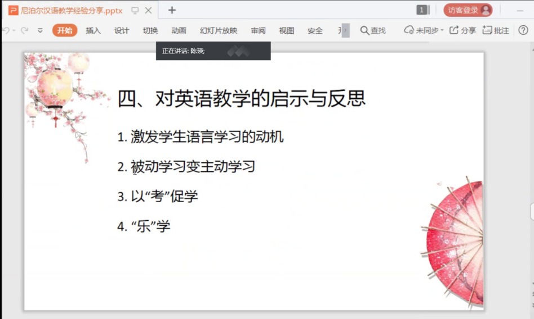Click the 访客登录 login button
This screenshot has width=534, height=319.
[468, 10]
